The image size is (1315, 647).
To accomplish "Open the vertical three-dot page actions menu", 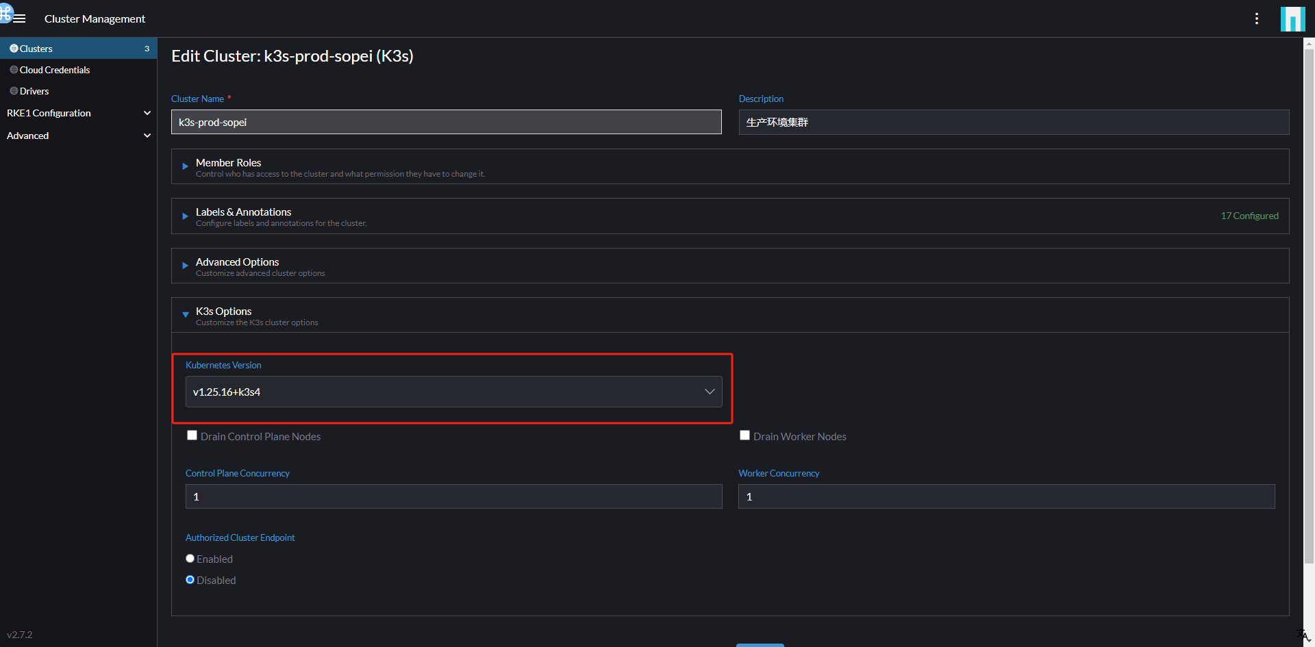I will (x=1257, y=18).
